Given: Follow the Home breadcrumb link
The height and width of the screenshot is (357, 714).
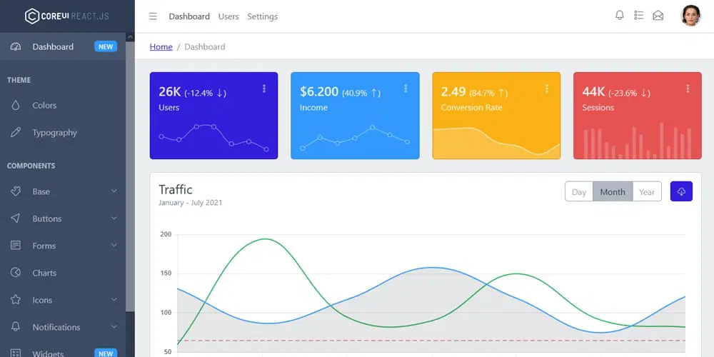Looking at the screenshot, I should point(161,46).
